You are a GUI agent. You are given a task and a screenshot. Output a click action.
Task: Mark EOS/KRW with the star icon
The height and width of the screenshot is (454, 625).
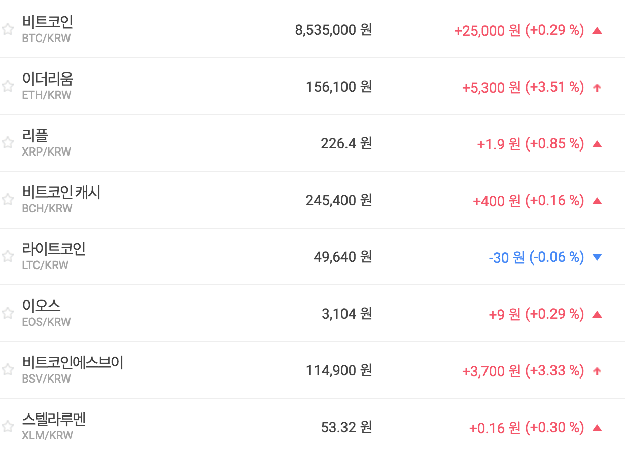point(7,313)
